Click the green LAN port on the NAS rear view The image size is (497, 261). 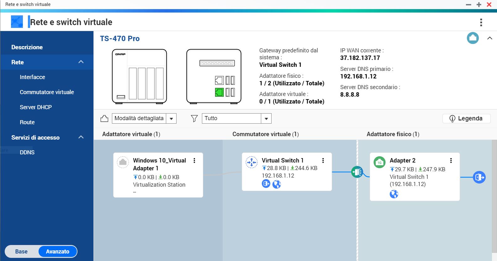(219, 92)
